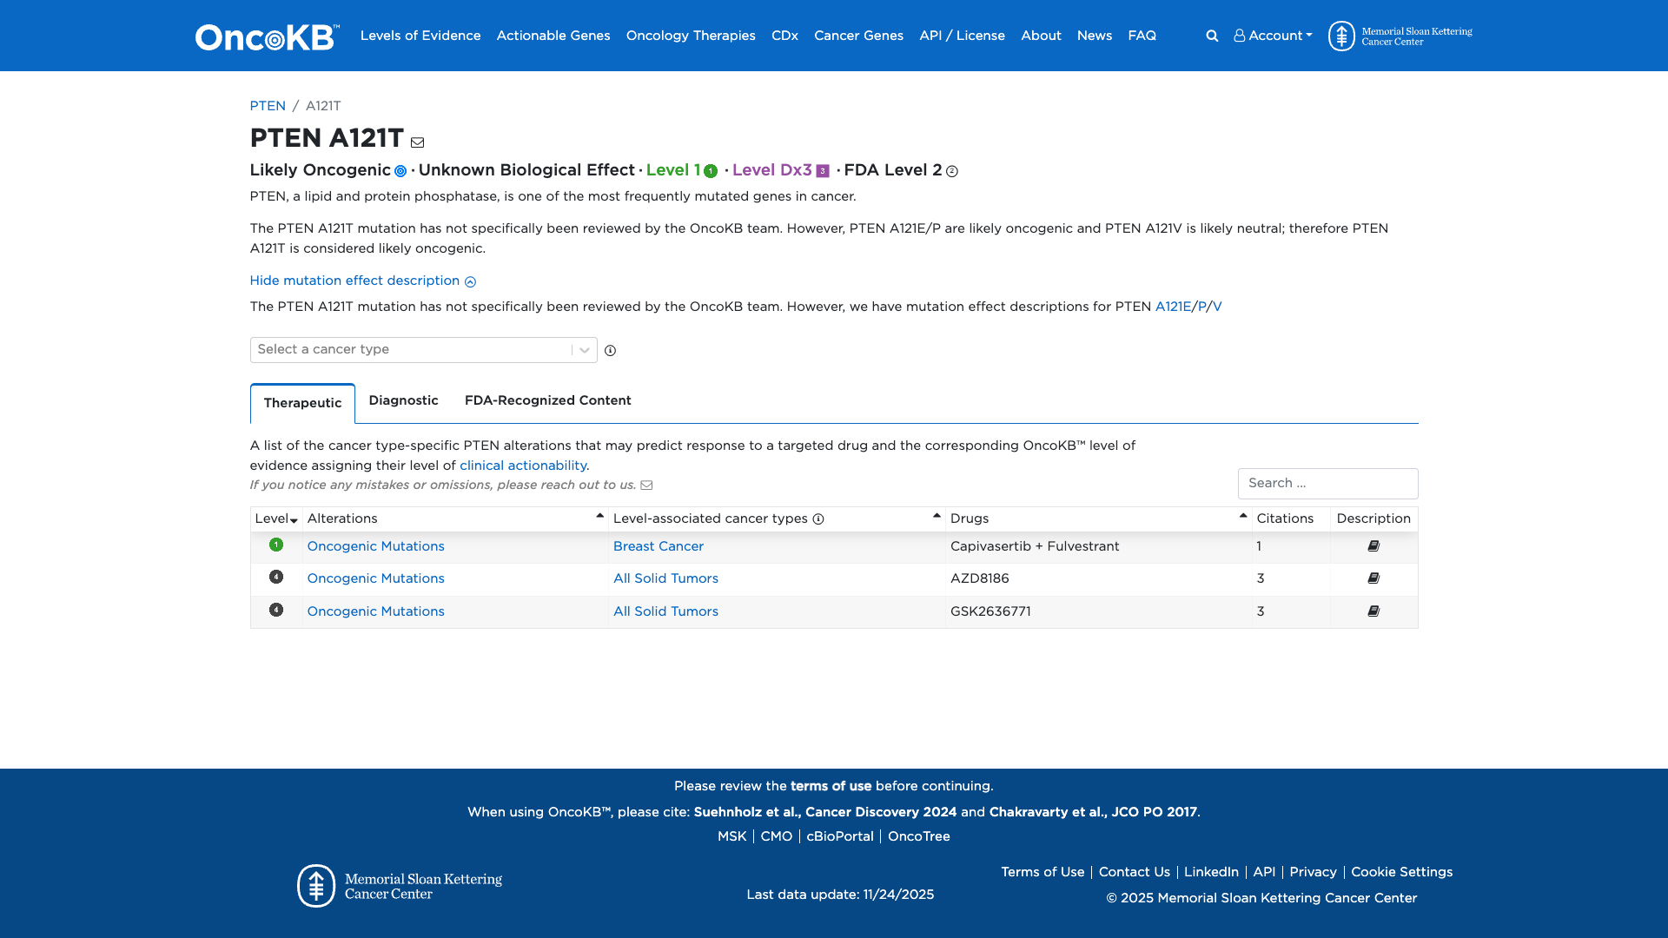Click the Level Dx3 purple badge
Screen dimensions: 1668x938
click(822, 171)
